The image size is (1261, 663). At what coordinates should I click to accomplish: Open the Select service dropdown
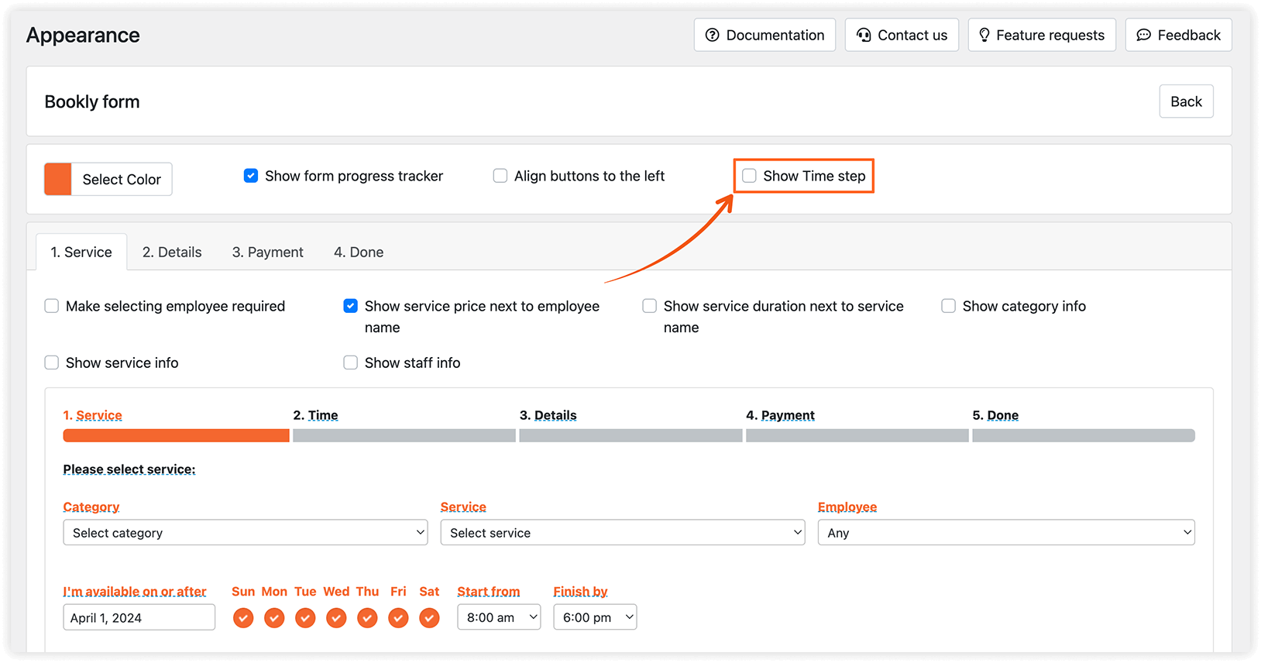tap(623, 533)
